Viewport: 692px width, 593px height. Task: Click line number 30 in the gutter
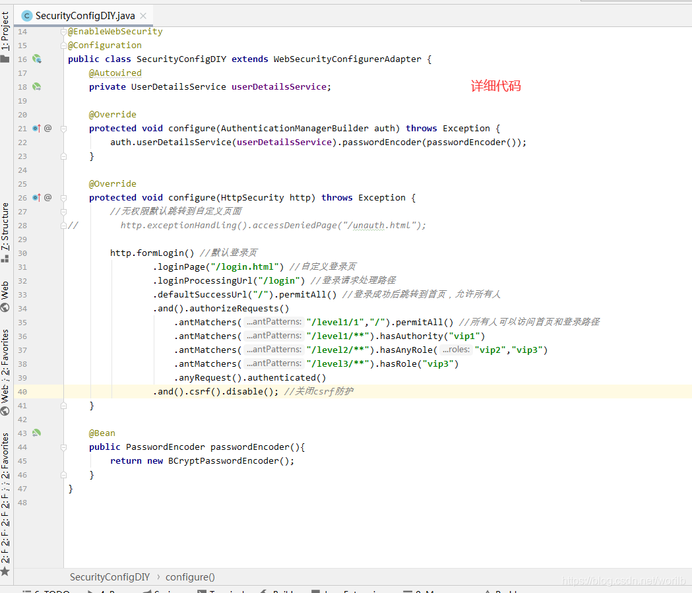pos(22,253)
